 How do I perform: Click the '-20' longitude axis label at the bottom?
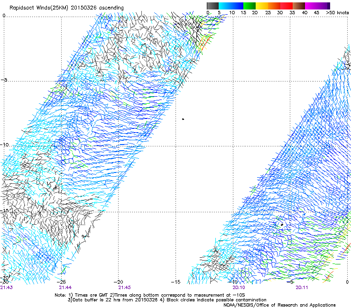click(119, 282)
